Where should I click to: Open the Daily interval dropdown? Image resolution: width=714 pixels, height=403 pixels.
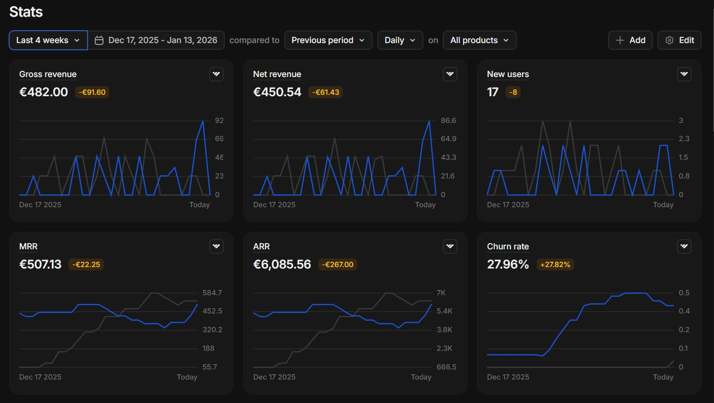(400, 40)
